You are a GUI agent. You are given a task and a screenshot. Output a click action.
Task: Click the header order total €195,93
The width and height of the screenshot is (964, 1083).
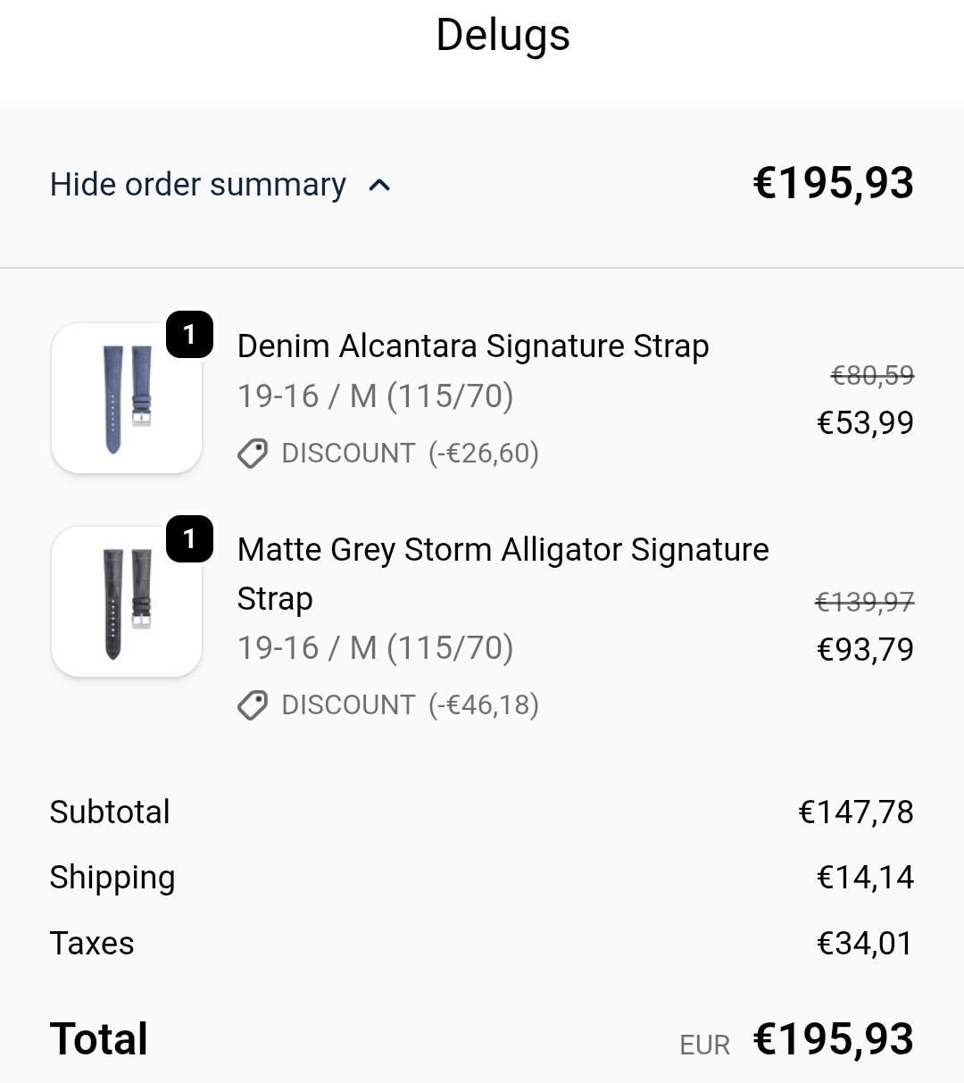[833, 183]
